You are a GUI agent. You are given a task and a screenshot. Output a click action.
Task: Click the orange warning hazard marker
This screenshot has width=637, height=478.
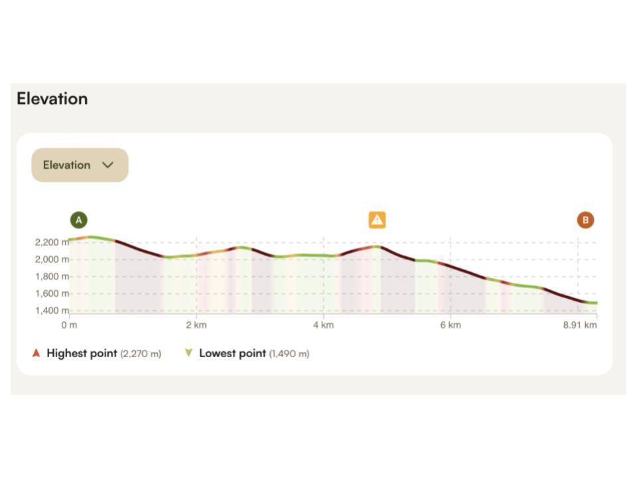coord(377,220)
